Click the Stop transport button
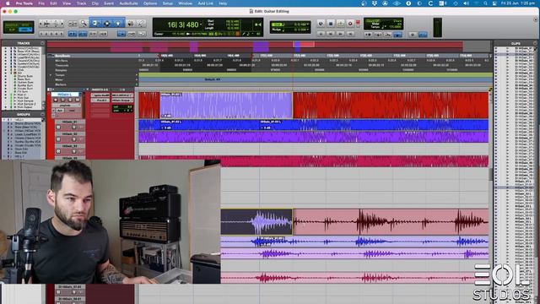The height and width of the screenshot is (304, 540). 331,24
